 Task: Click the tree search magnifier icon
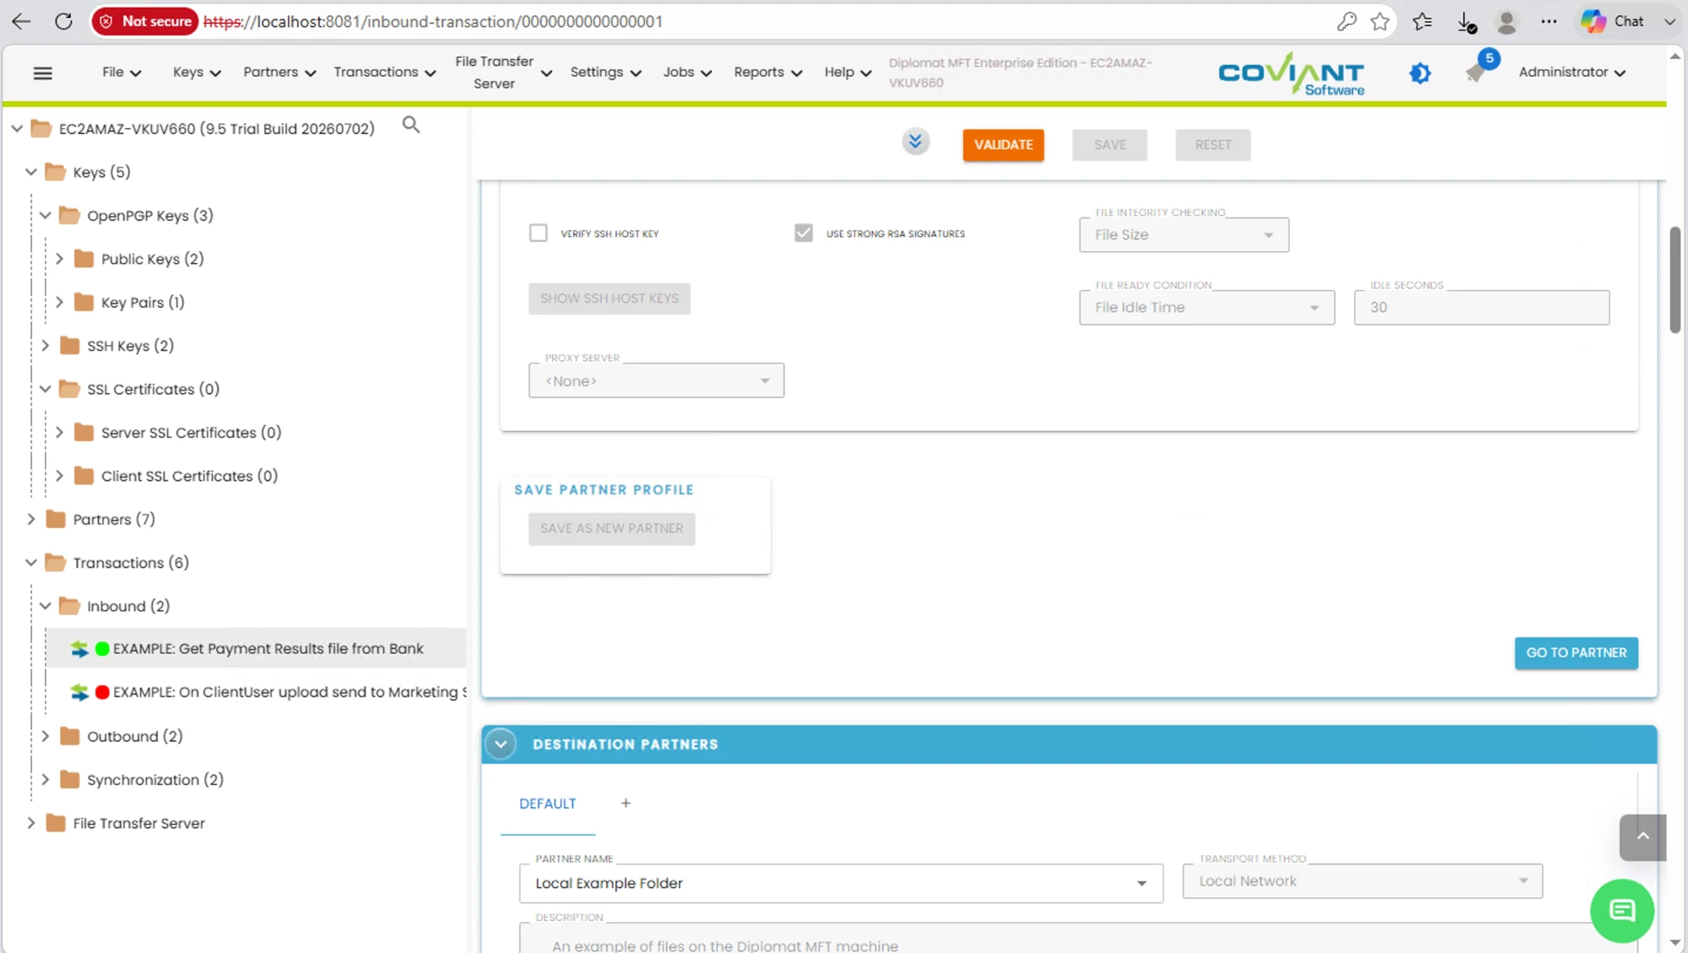(x=411, y=125)
